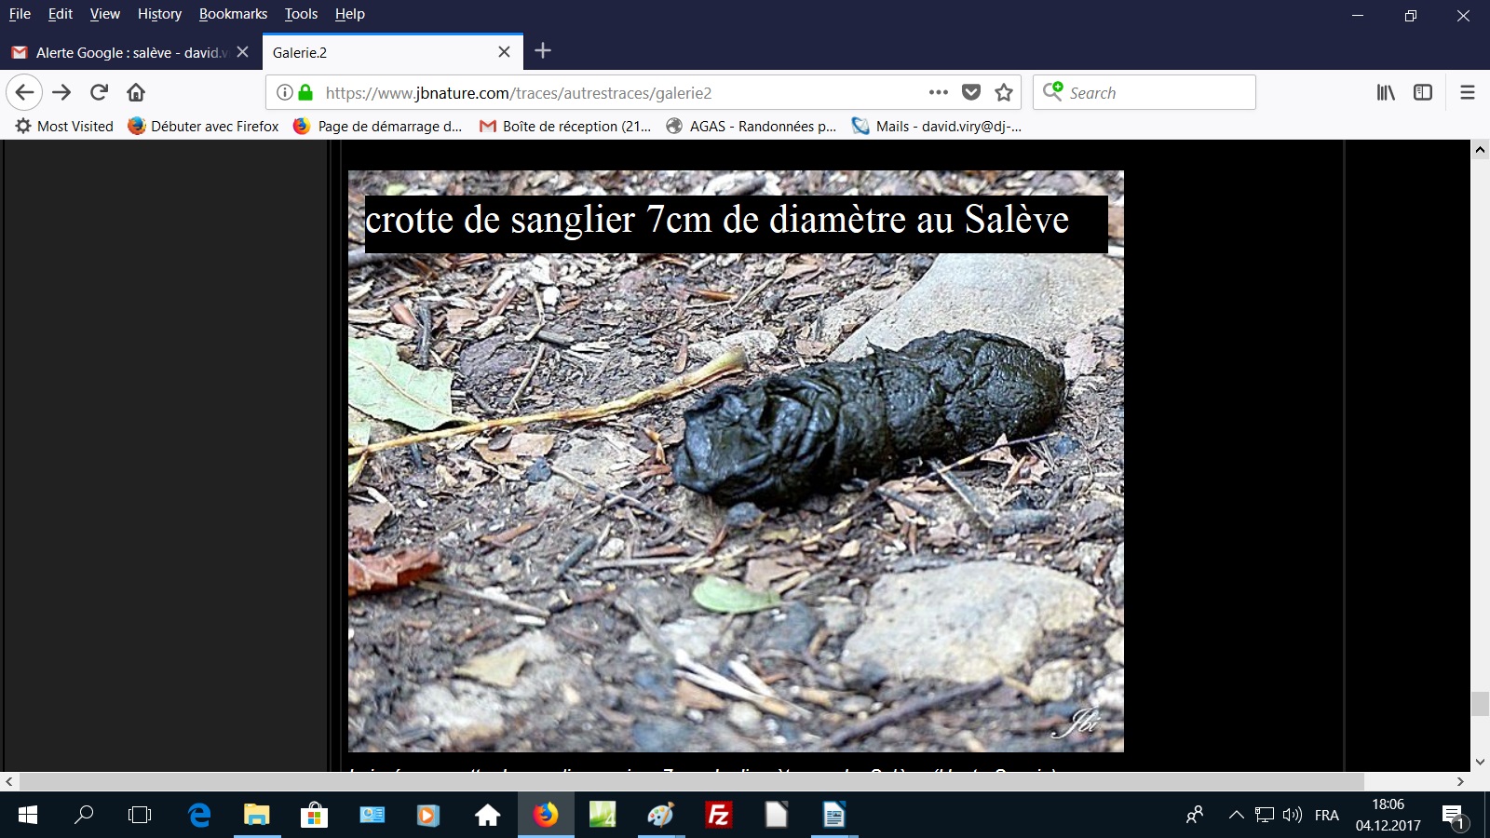
Task: Open a new tab
Action: [543, 51]
